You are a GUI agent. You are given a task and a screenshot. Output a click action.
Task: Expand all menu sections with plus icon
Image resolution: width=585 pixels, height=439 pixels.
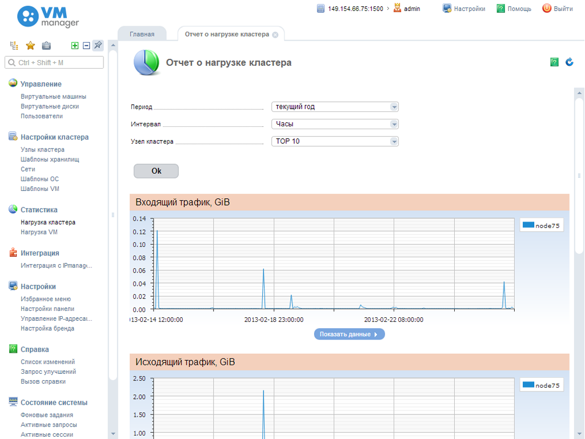(75, 46)
